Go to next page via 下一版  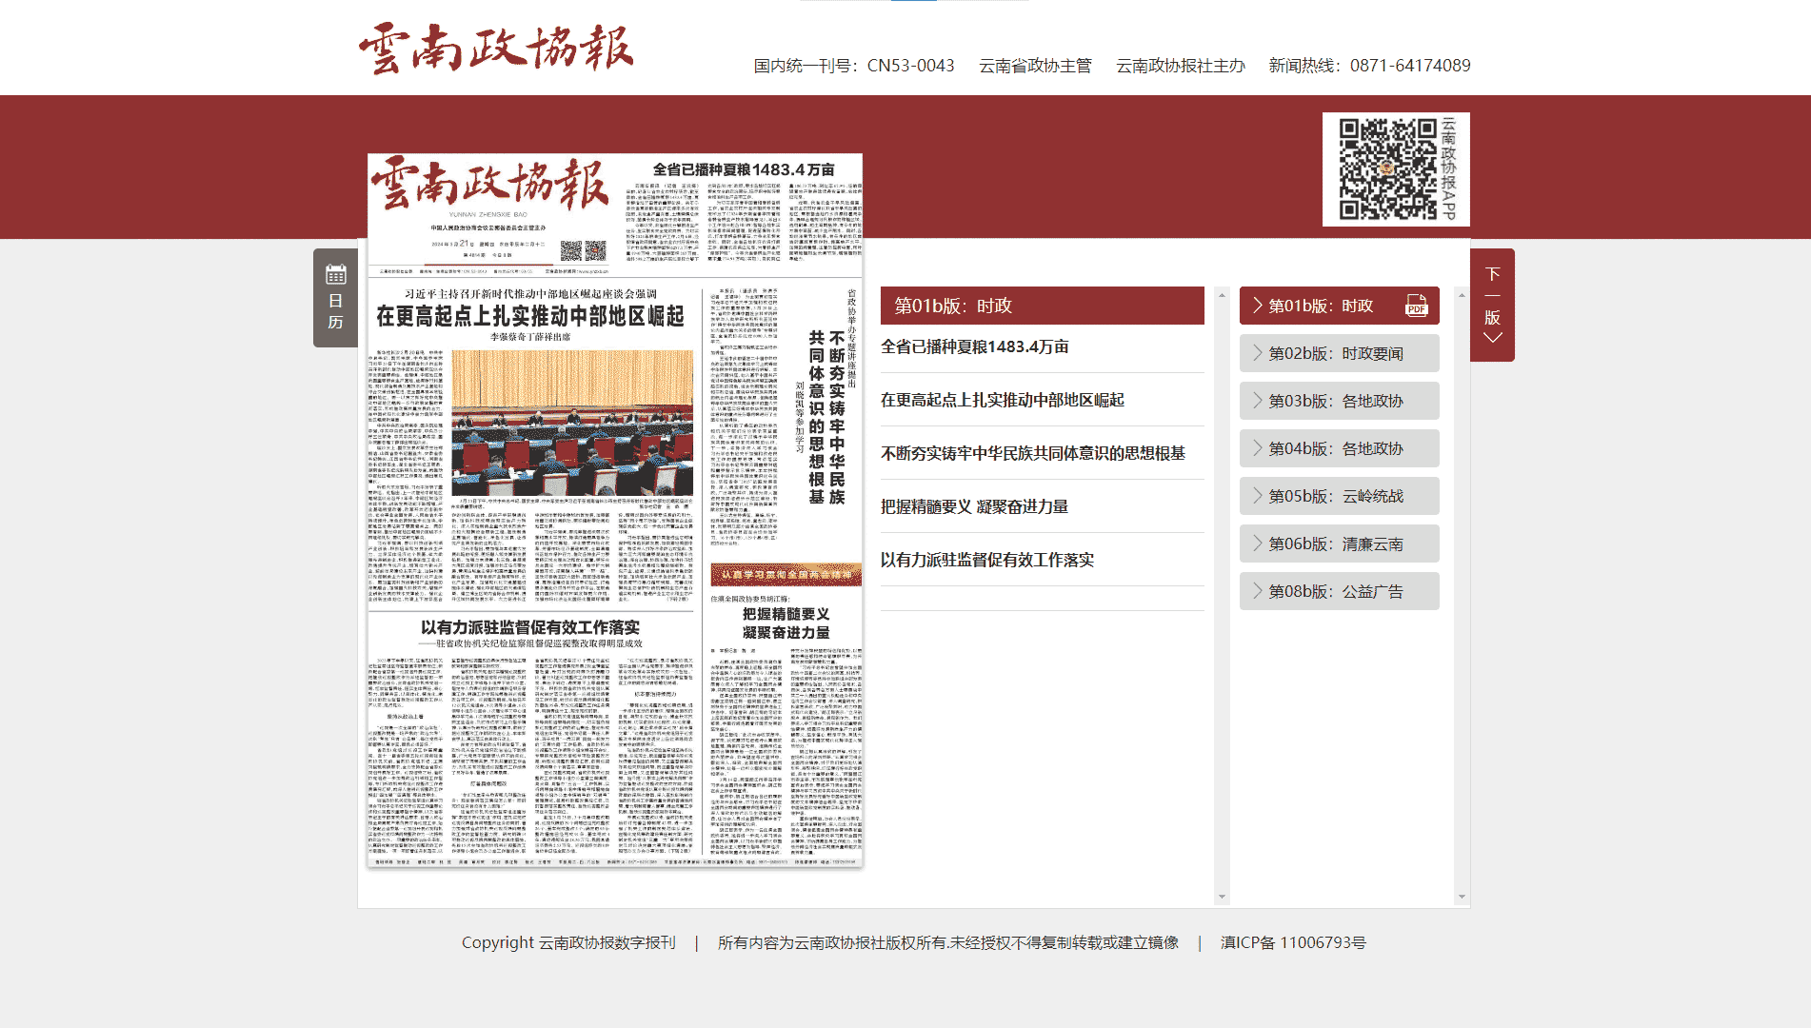(x=1492, y=305)
